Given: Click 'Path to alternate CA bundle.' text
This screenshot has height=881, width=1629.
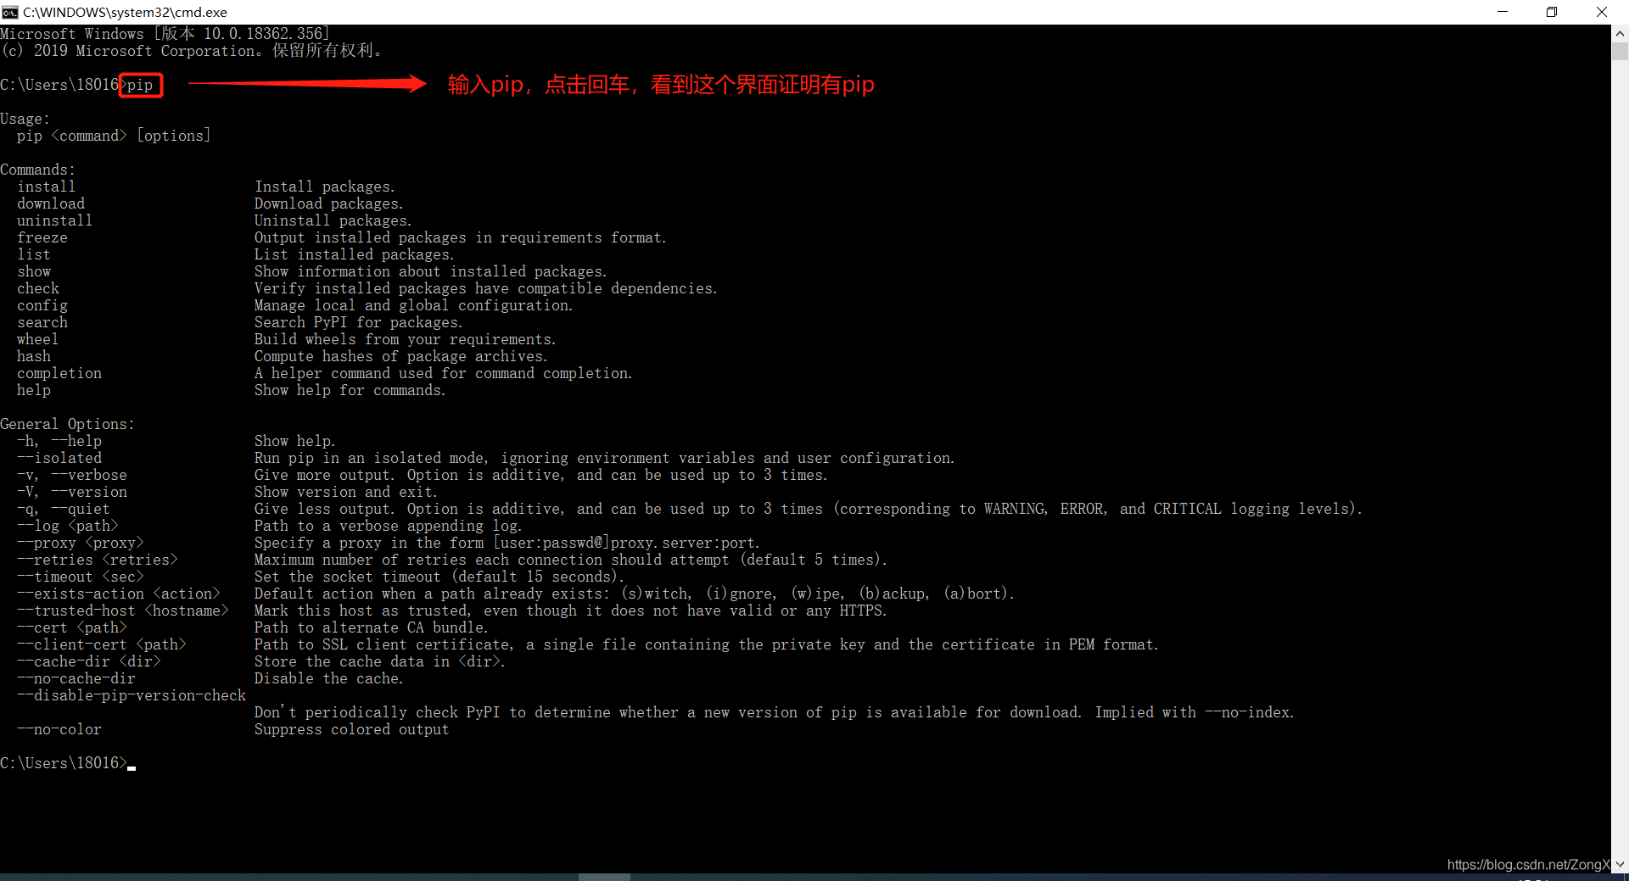Looking at the screenshot, I should pos(372,627).
